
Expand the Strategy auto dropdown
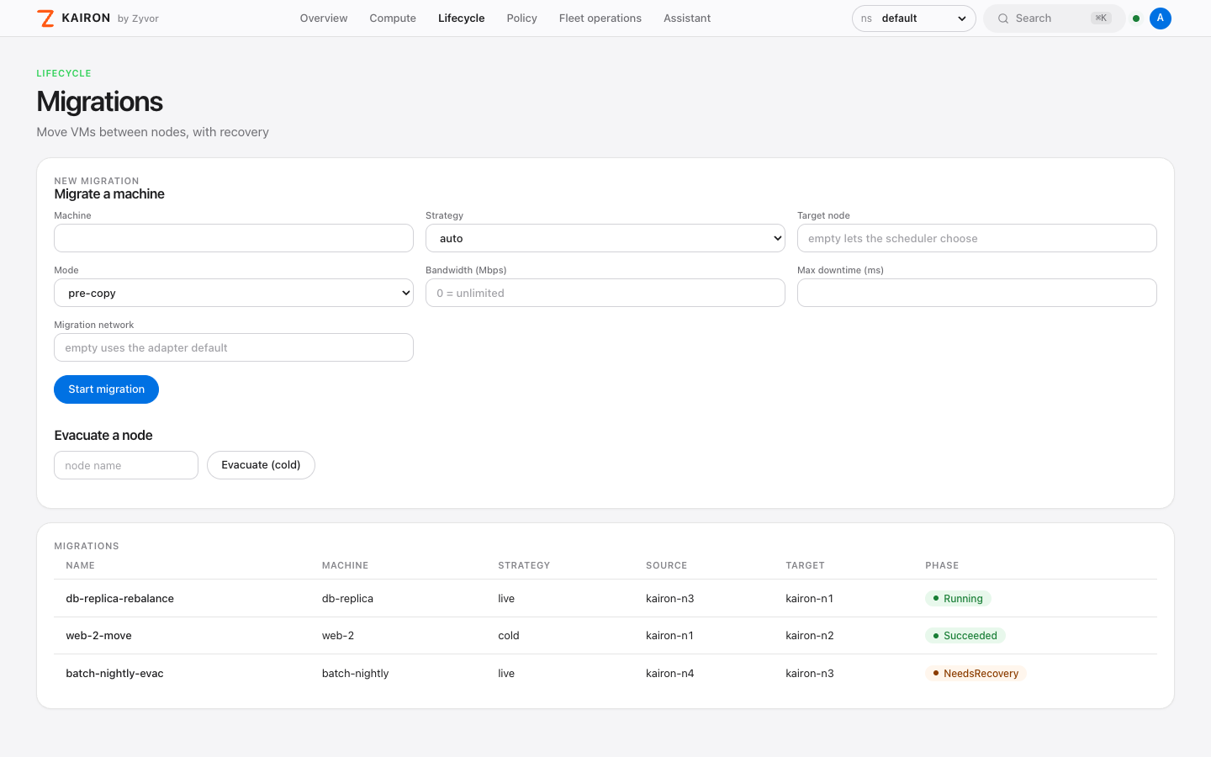(605, 238)
